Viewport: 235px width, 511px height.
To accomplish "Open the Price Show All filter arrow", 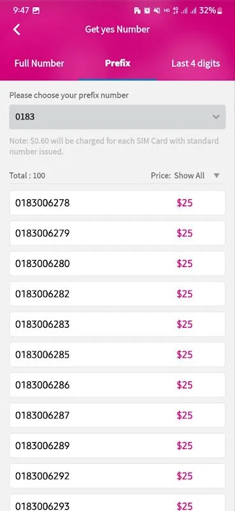I will pyautogui.click(x=217, y=176).
